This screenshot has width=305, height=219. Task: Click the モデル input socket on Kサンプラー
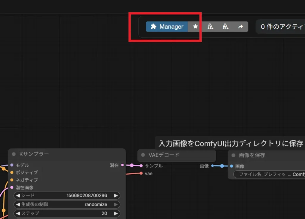[12, 165]
